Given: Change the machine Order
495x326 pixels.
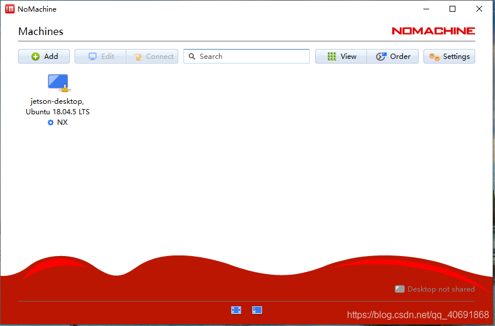Looking at the screenshot, I should (393, 57).
